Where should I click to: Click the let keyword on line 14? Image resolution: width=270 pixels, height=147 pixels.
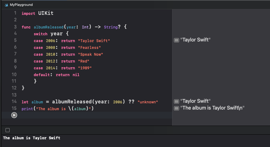pyautogui.click(x=25, y=102)
